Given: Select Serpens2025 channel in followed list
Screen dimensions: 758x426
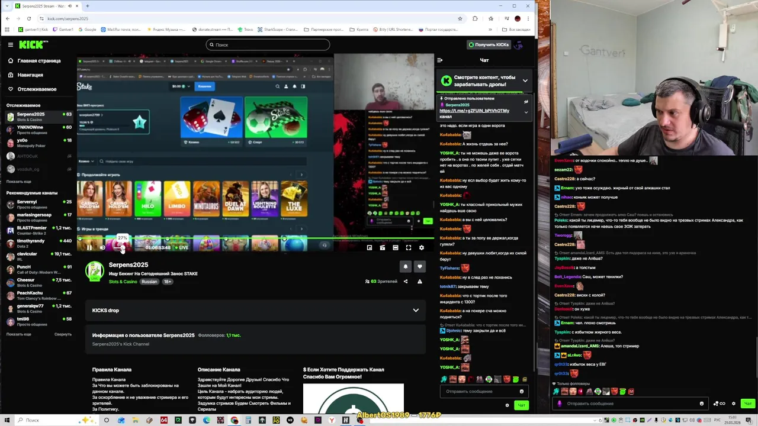Looking at the screenshot, I should click(x=38, y=117).
